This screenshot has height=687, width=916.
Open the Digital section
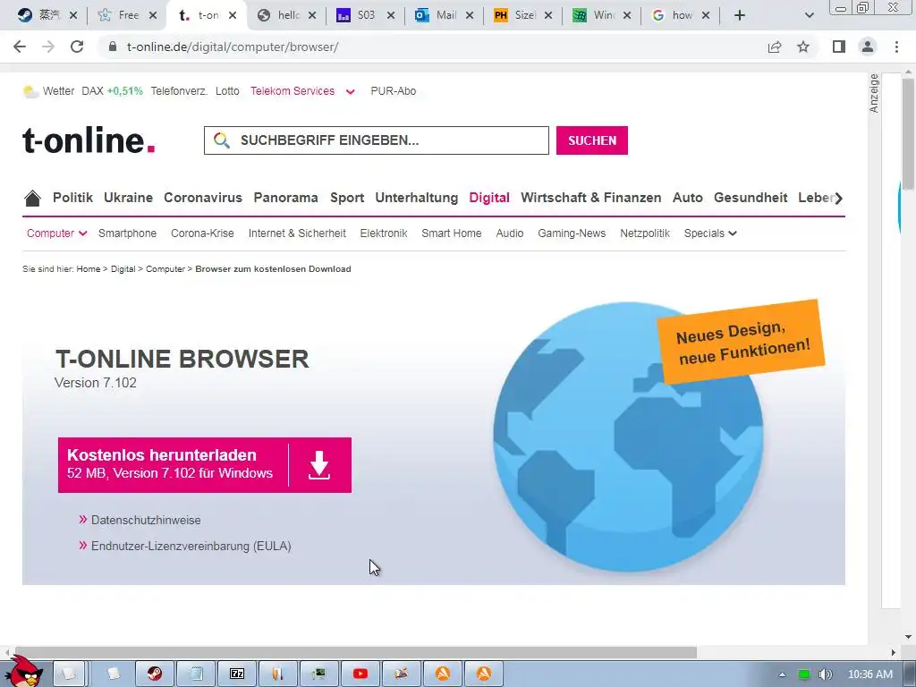[x=489, y=198]
